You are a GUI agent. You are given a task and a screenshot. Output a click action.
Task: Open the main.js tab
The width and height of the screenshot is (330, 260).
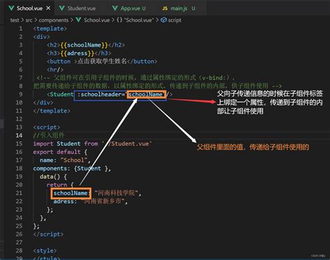pyautogui.click(x=179, y=8)
